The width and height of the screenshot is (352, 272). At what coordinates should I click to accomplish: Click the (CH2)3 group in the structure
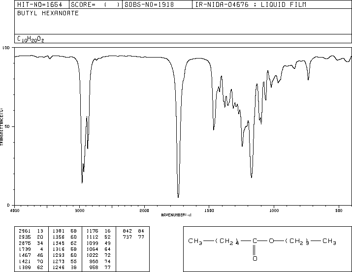(x=297, y=242)
